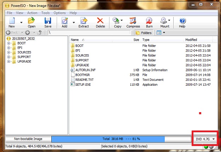Viewport: 221px width, 152px height.
Task: Open the Options menu
Action: [x=59, y=13]
